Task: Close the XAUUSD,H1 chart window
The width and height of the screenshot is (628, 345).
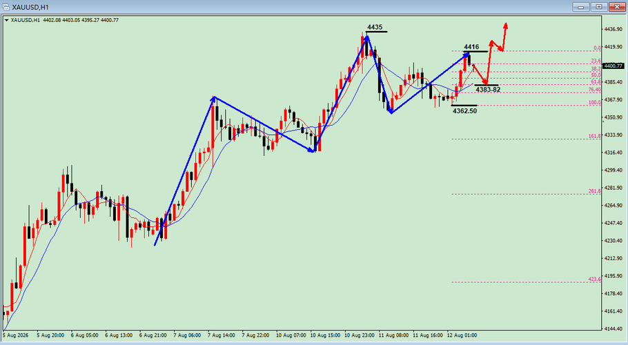Action: click(x=617, y=7)
